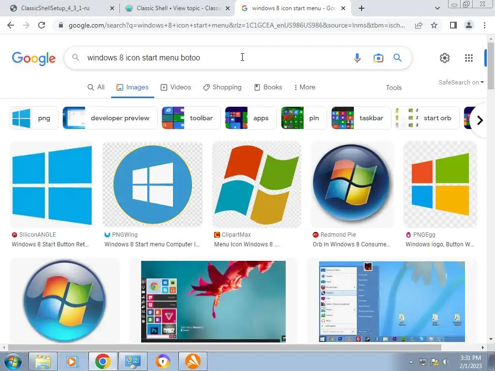
Task: Open 'Windows 8 Start Button Ret...' link
Action: pos(50,244)
